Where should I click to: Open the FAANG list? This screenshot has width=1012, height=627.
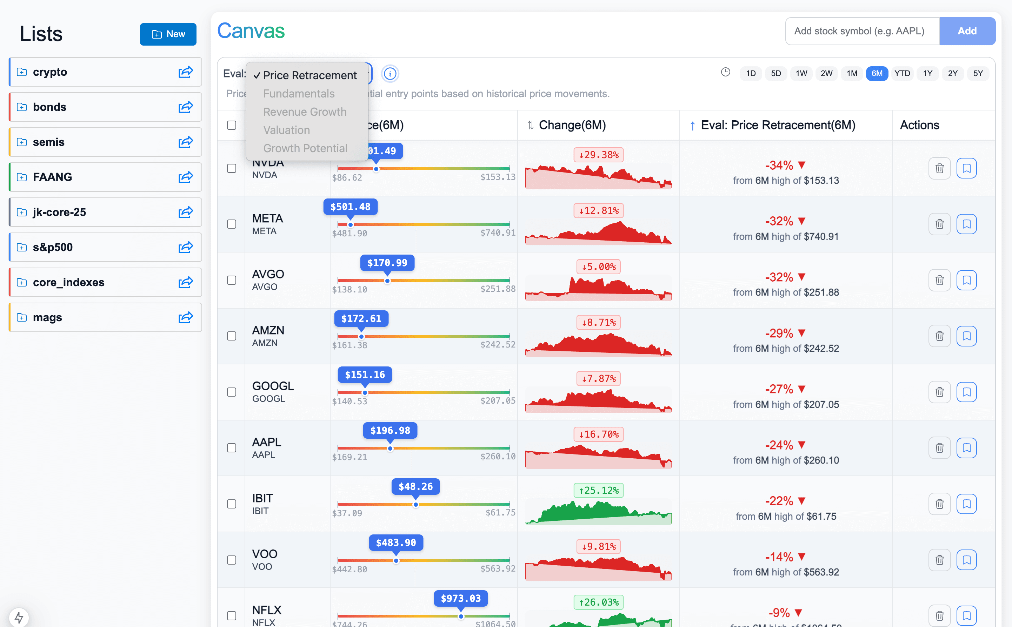pos(105,177)
